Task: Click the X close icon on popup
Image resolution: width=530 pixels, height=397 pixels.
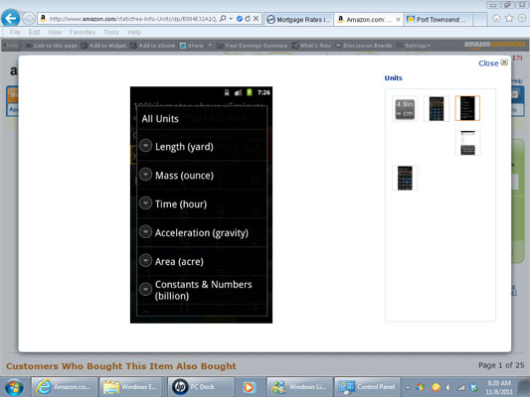Action: click(504, 63)
